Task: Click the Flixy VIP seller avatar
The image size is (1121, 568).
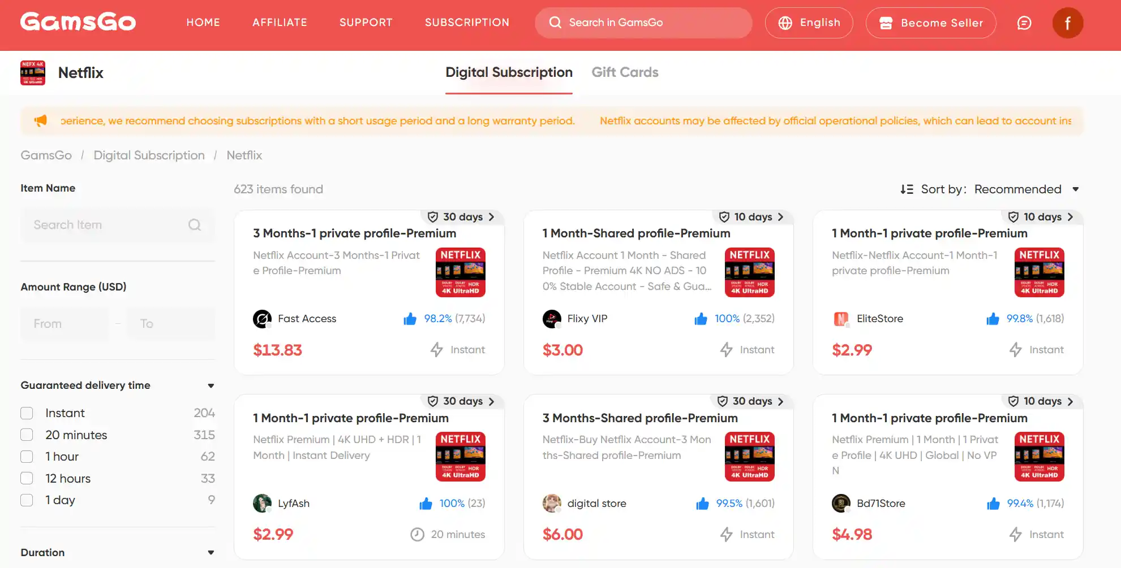Action: click(x=552, y=319)
